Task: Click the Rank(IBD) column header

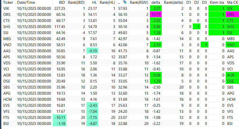Action: click(76, 3)
